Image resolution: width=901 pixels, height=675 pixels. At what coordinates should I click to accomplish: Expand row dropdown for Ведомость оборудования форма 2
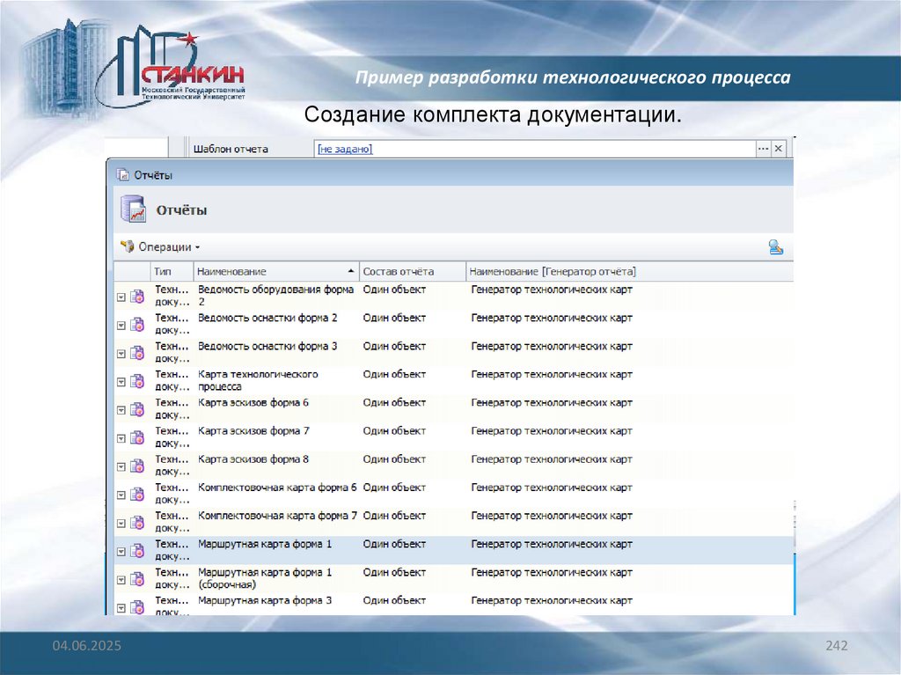coord(121,297)
